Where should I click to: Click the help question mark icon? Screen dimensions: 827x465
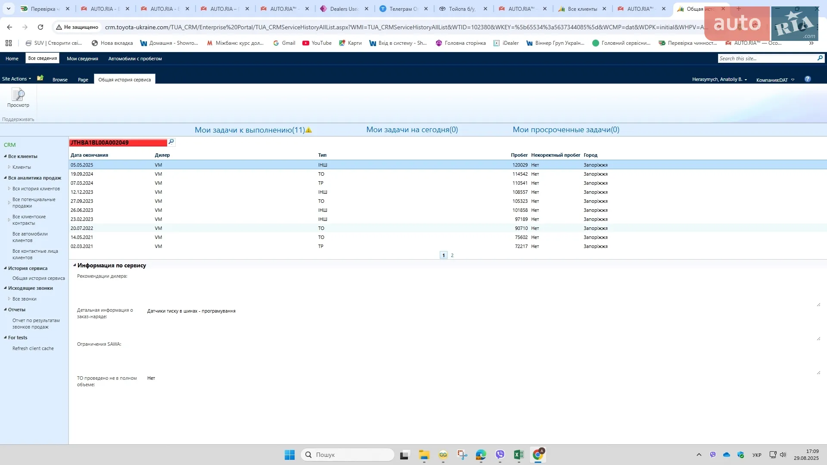coord(808,79)
